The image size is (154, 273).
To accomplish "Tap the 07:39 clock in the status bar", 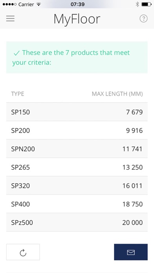I will pyautogui.click(x=78, y=4).
